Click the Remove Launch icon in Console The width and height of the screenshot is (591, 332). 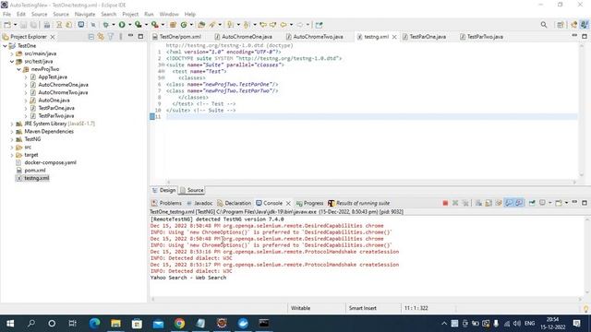point(455,203)
